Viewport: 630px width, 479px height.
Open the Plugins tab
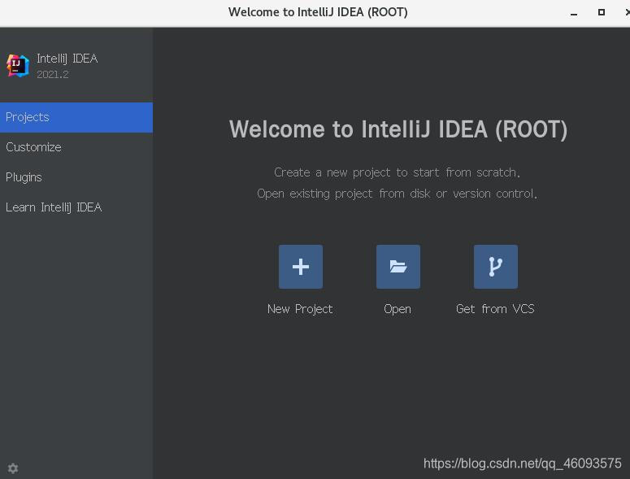click(x=76, y=177)
